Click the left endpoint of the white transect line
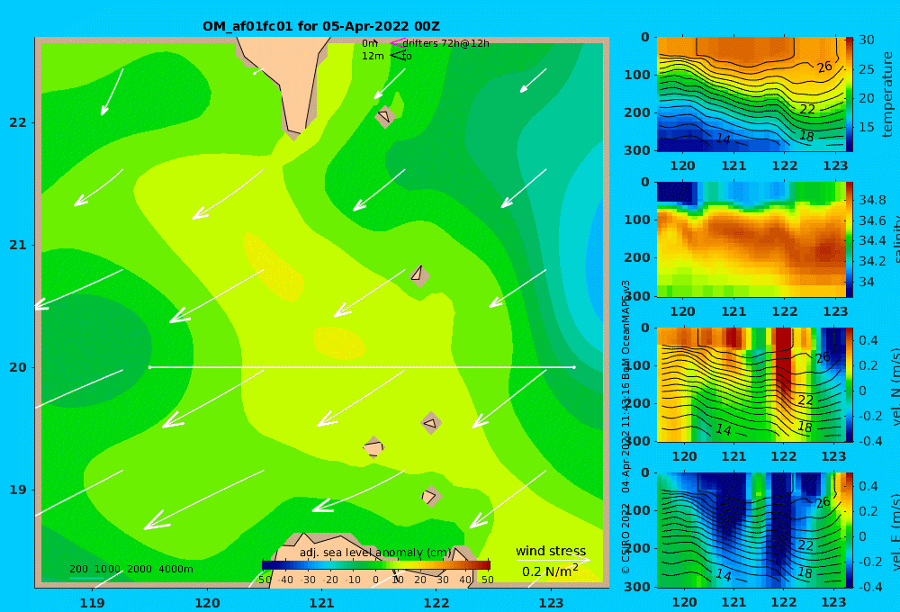The width and height of the screenshot is (900, 612). [x=149, y=367]
